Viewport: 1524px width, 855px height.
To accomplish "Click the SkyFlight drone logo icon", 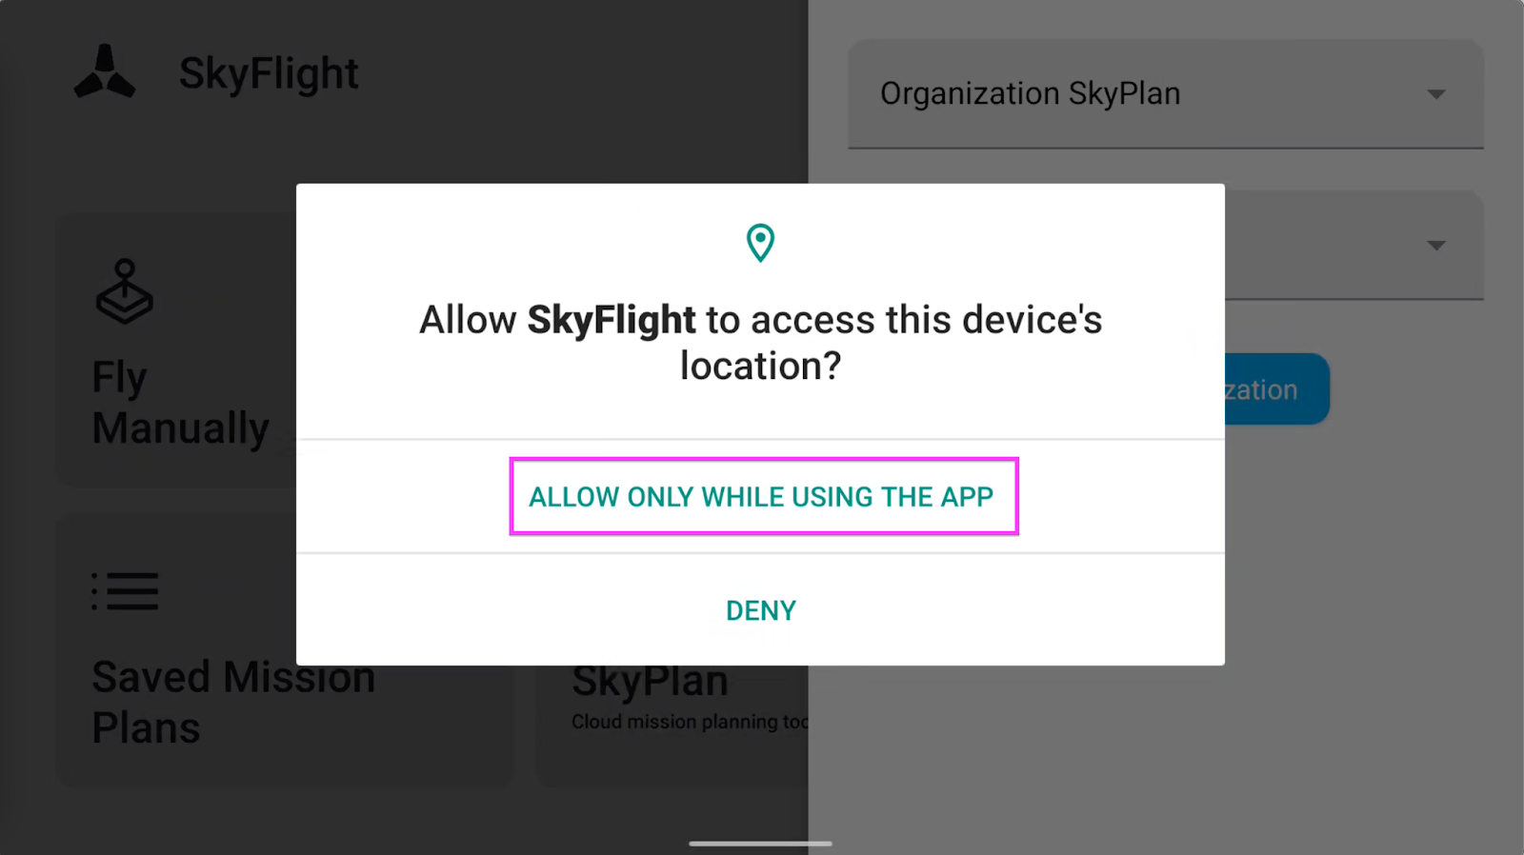I will click(x=105, y=72).
